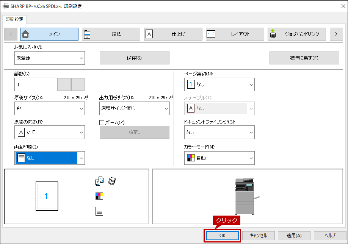Click the キャンセル button
The height and width of the screenshot is (244, 348).
(258, 236)
